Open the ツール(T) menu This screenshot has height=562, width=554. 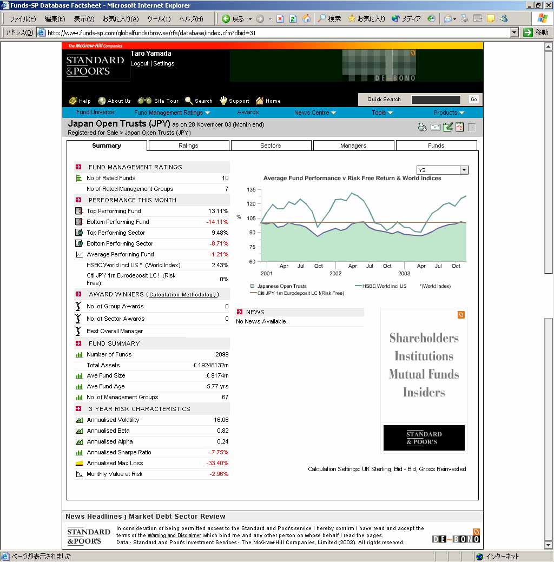[x=159, y=19]
